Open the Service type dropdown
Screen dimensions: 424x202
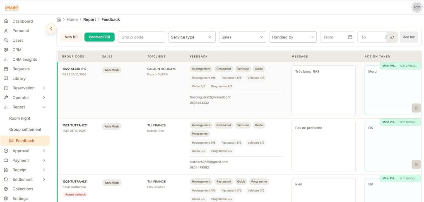coord(192,37)
